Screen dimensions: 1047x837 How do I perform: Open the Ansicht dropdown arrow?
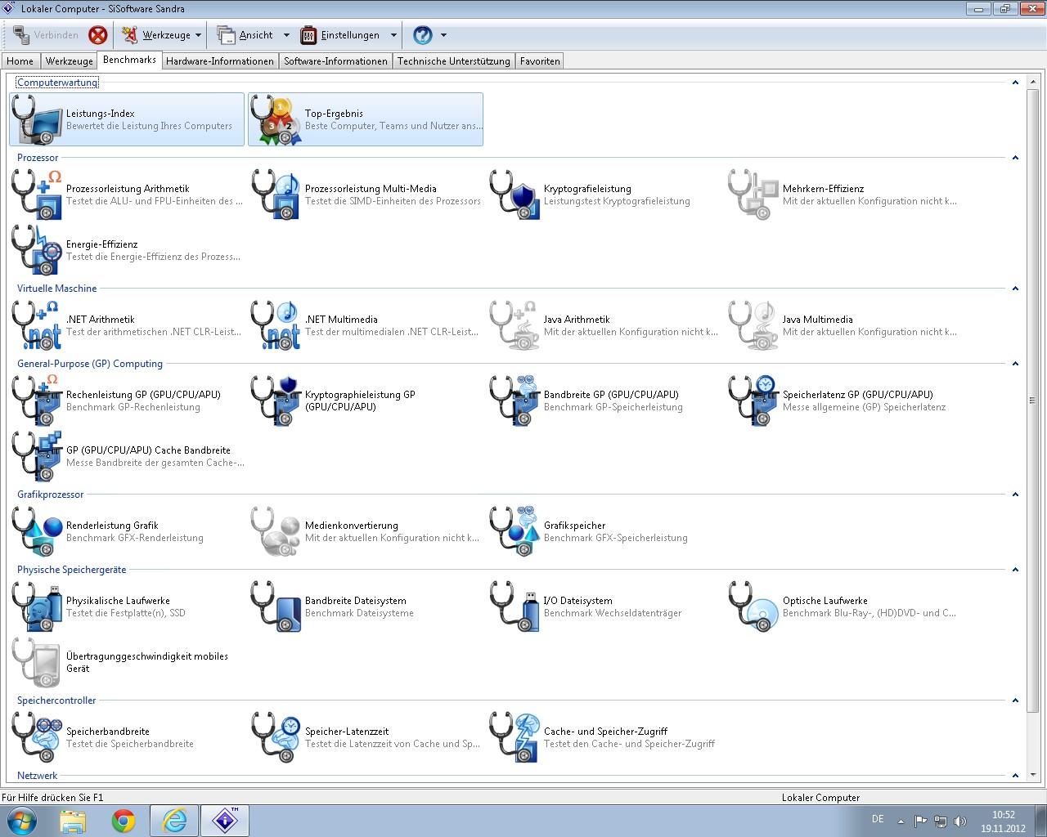[x=286, y=35]
